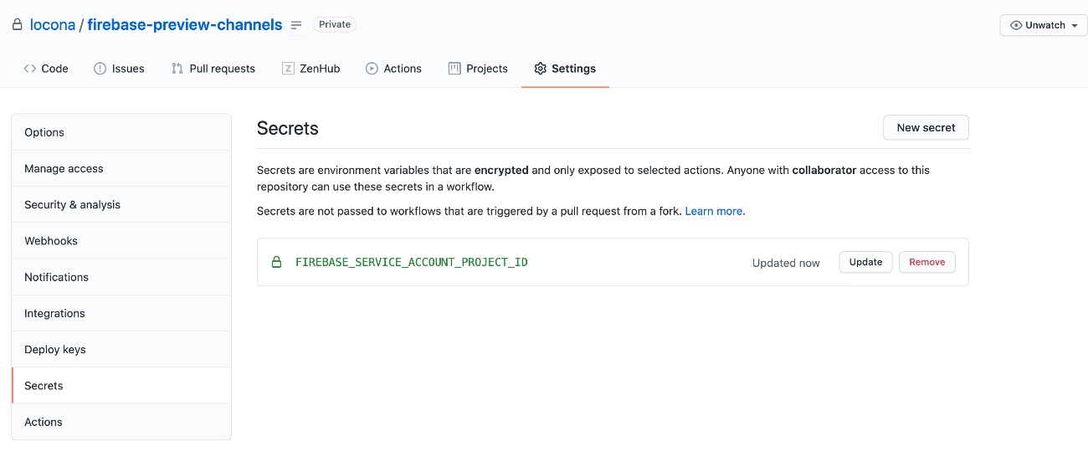Switch to the Settings tab

point(565,69)
